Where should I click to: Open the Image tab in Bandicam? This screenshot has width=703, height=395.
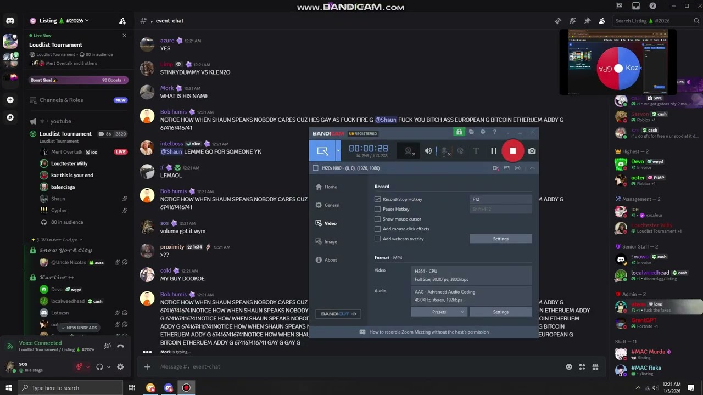pyautogui.click(x=326, y=241)
